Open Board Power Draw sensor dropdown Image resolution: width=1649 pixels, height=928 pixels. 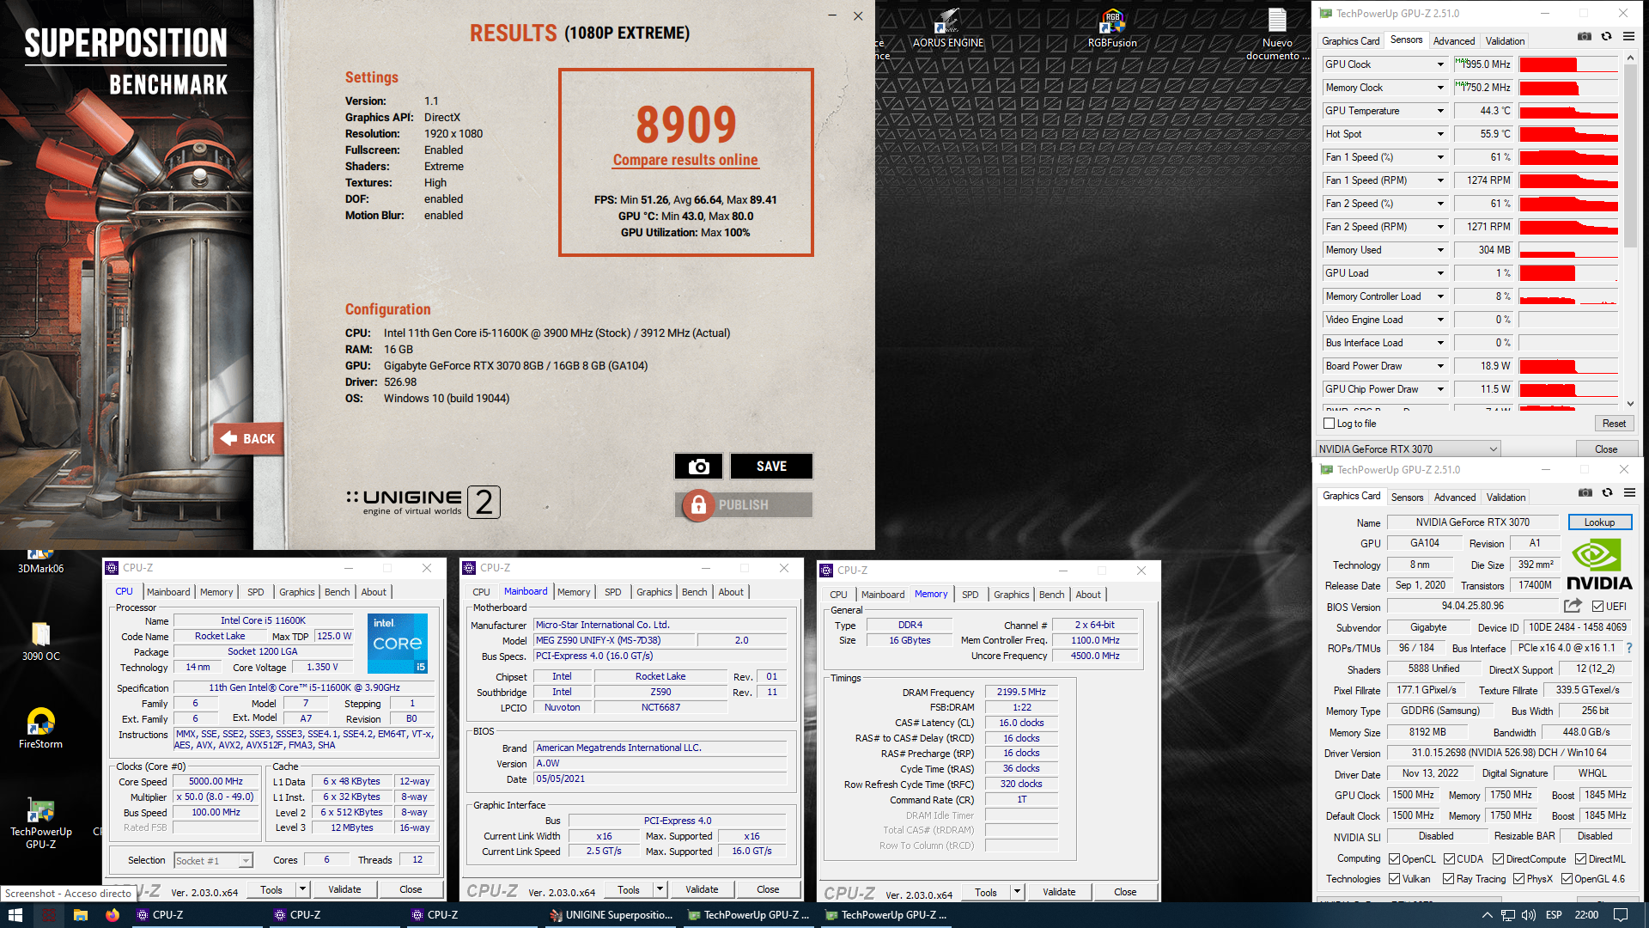pos(1440,366)
